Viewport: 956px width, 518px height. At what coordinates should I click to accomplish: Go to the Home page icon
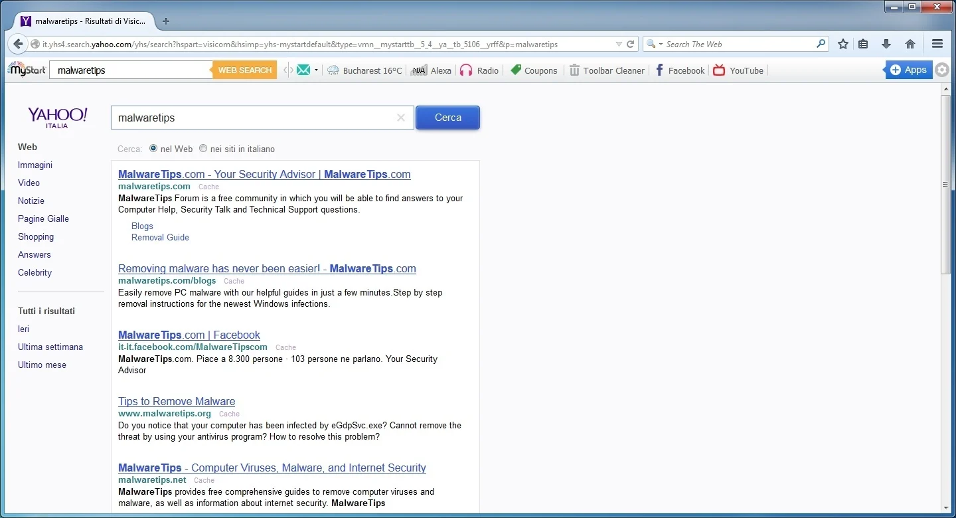[910, 44]
